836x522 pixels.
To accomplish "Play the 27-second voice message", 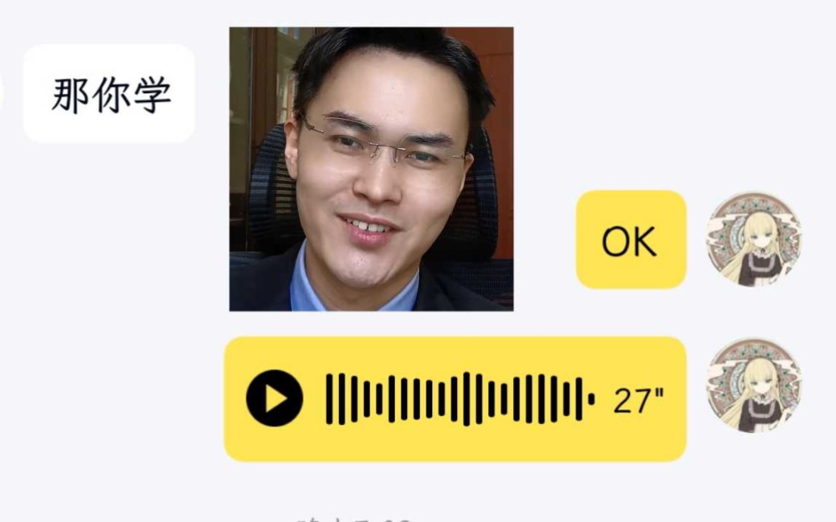I will coord(275,398).
